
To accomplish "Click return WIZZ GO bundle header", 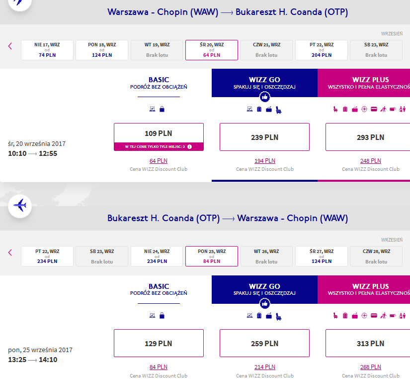I will point(264,289).
